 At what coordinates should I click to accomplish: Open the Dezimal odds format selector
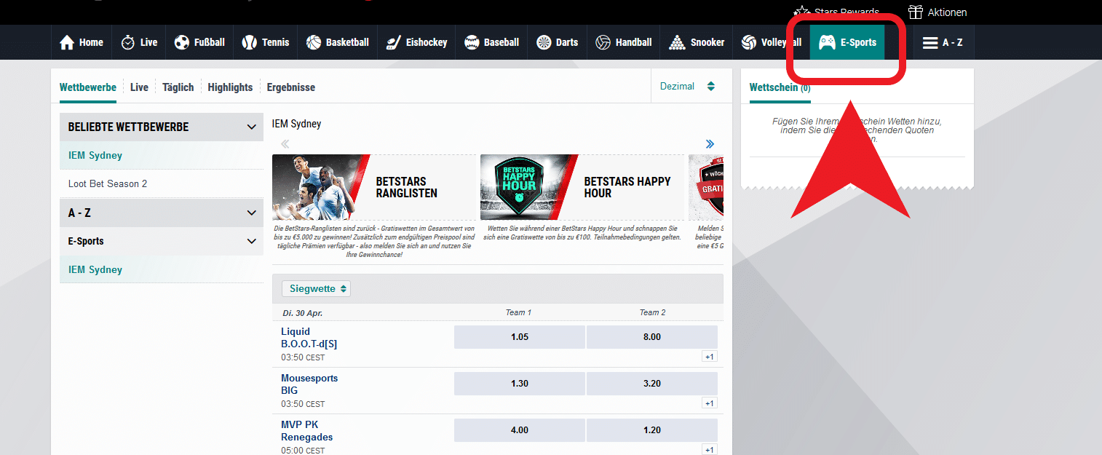[x=687, y=87]
